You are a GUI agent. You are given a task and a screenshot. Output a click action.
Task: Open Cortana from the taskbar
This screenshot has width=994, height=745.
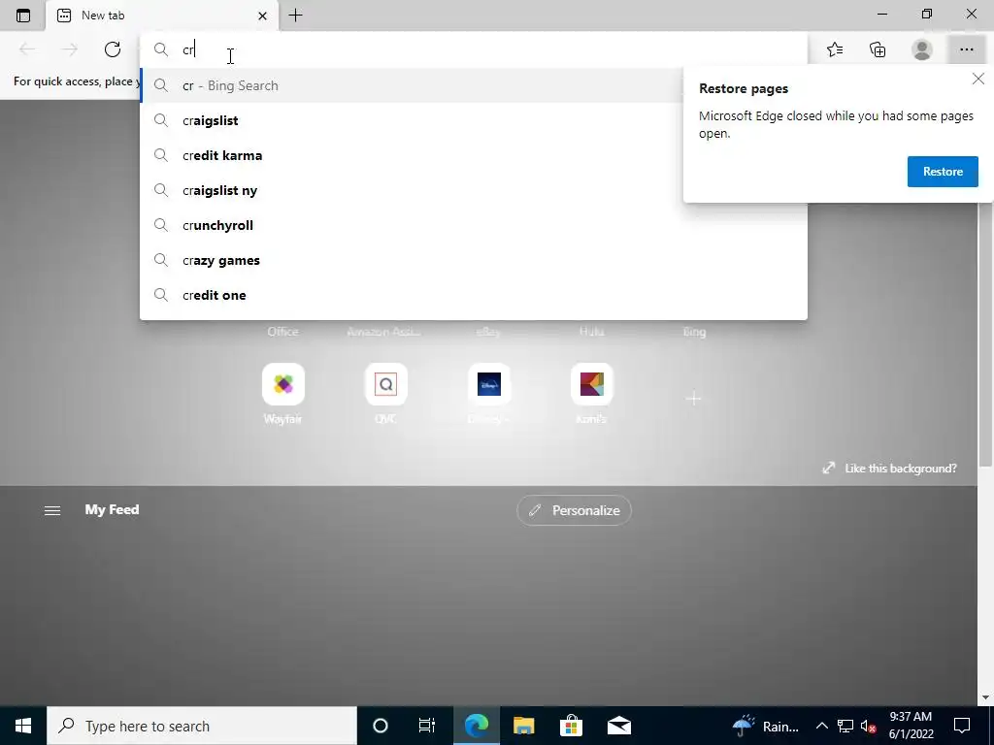381,726
